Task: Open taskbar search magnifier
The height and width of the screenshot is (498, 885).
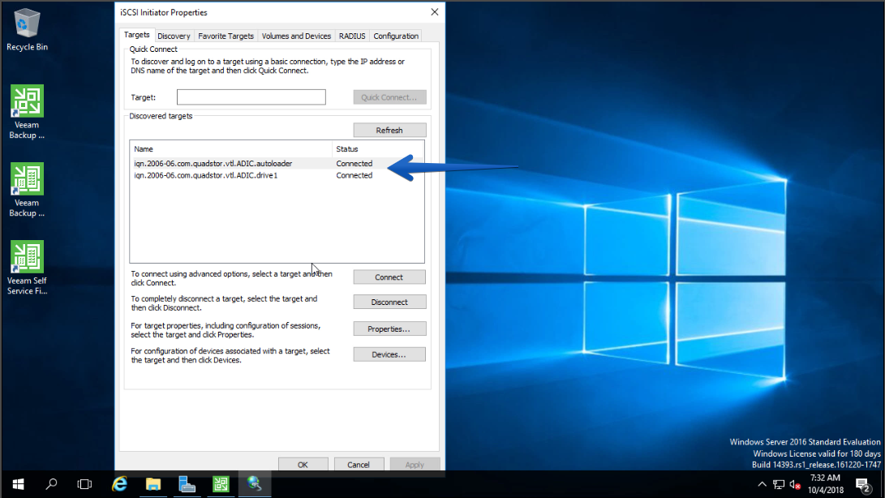Action: click(x=51, y=484)
